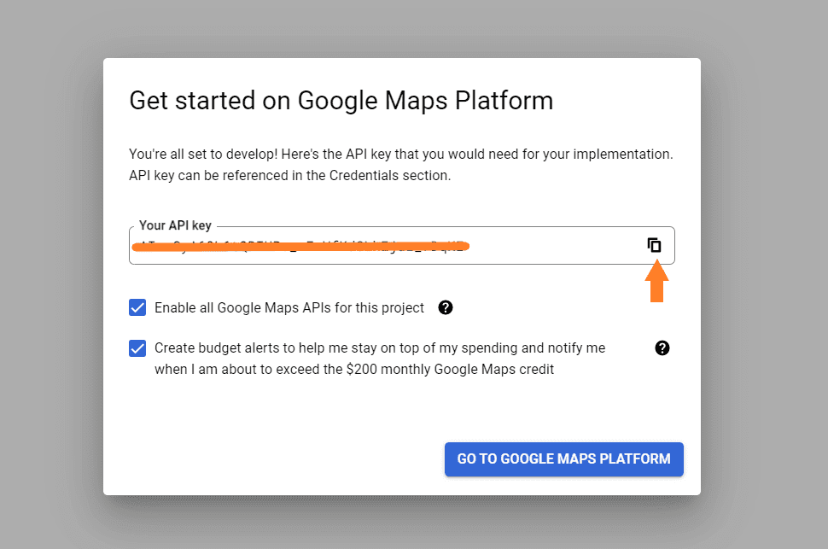Viewport: 828px width, 549px height.
Task: Click the "Get started on Google Maps Platform" heading
Action: (x=341, y=101)
